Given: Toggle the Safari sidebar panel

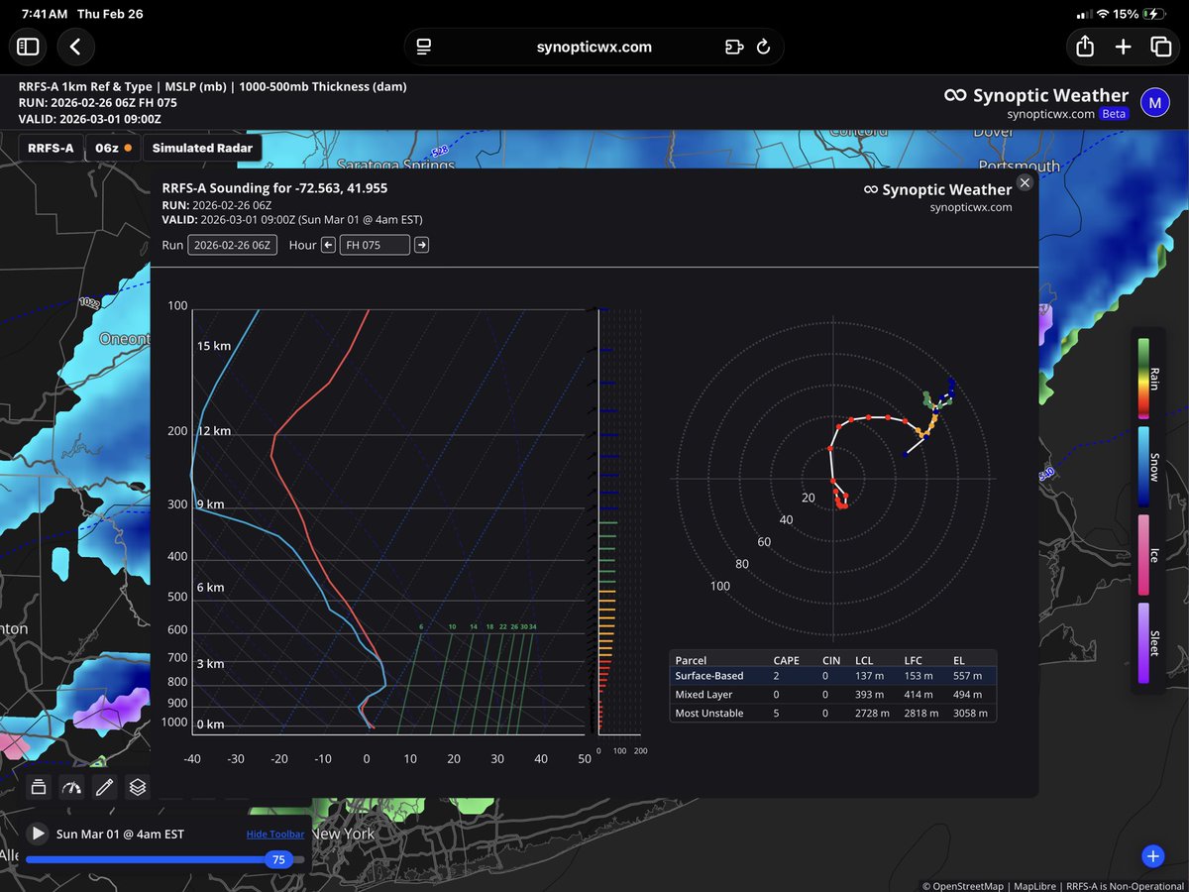Looking at the screenshot, I should click(x=28, y=47).
